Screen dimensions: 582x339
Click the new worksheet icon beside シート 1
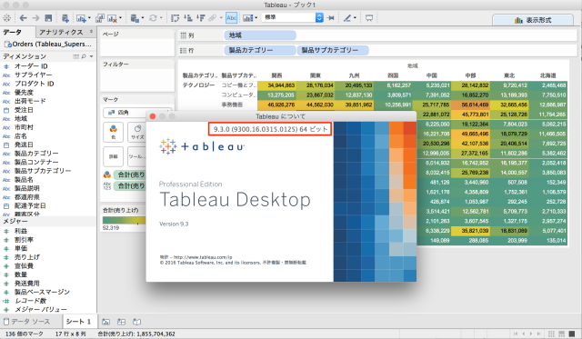click(105, 322)
